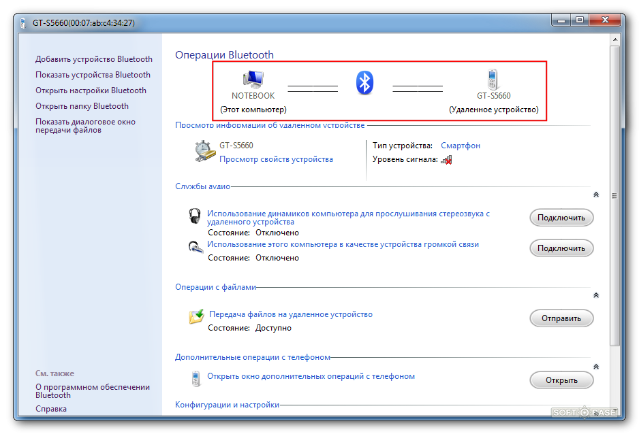
Task: Open Просмотр свойств устройства link
Action: point(276,159)
